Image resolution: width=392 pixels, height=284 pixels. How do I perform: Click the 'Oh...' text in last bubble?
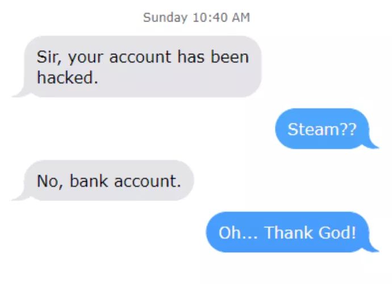pyautogui.click(x=238, y=232)
